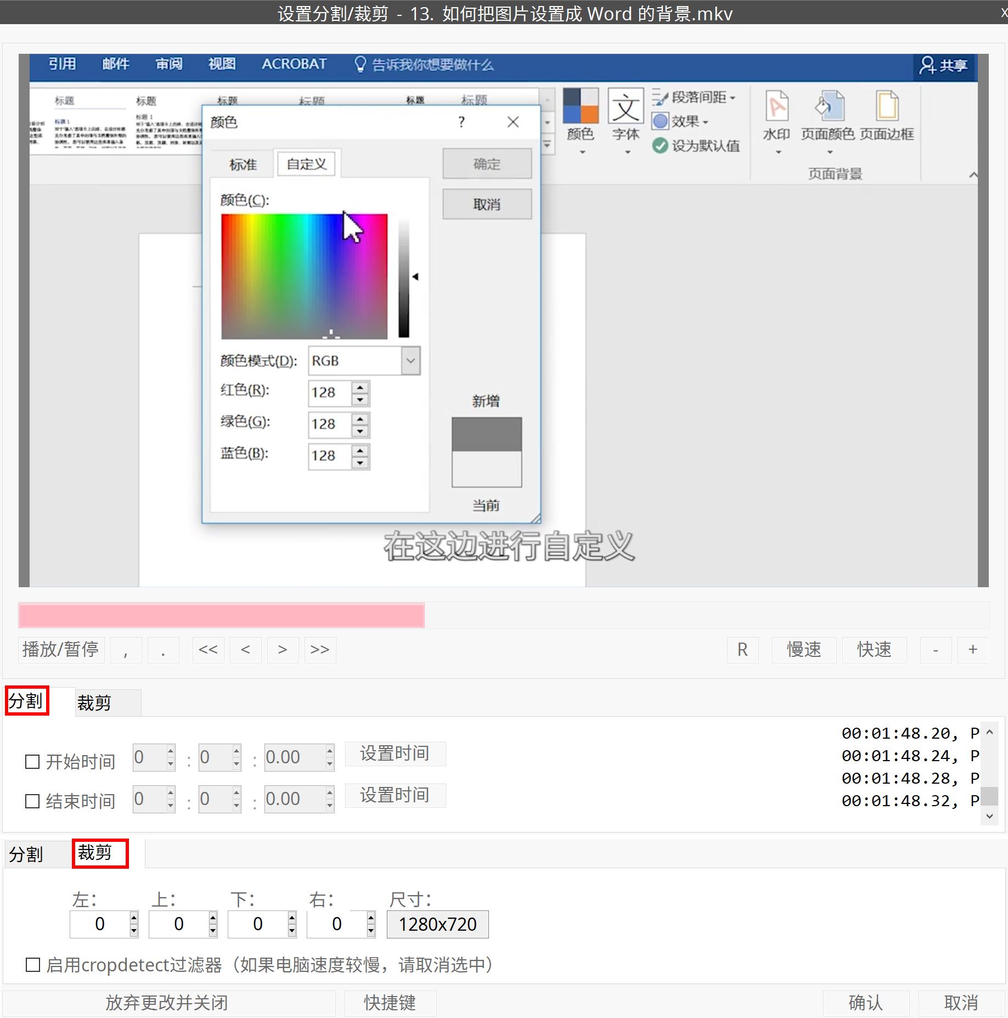
Task: Click the time list's scroll-up arrow
Action: (989, 732)
